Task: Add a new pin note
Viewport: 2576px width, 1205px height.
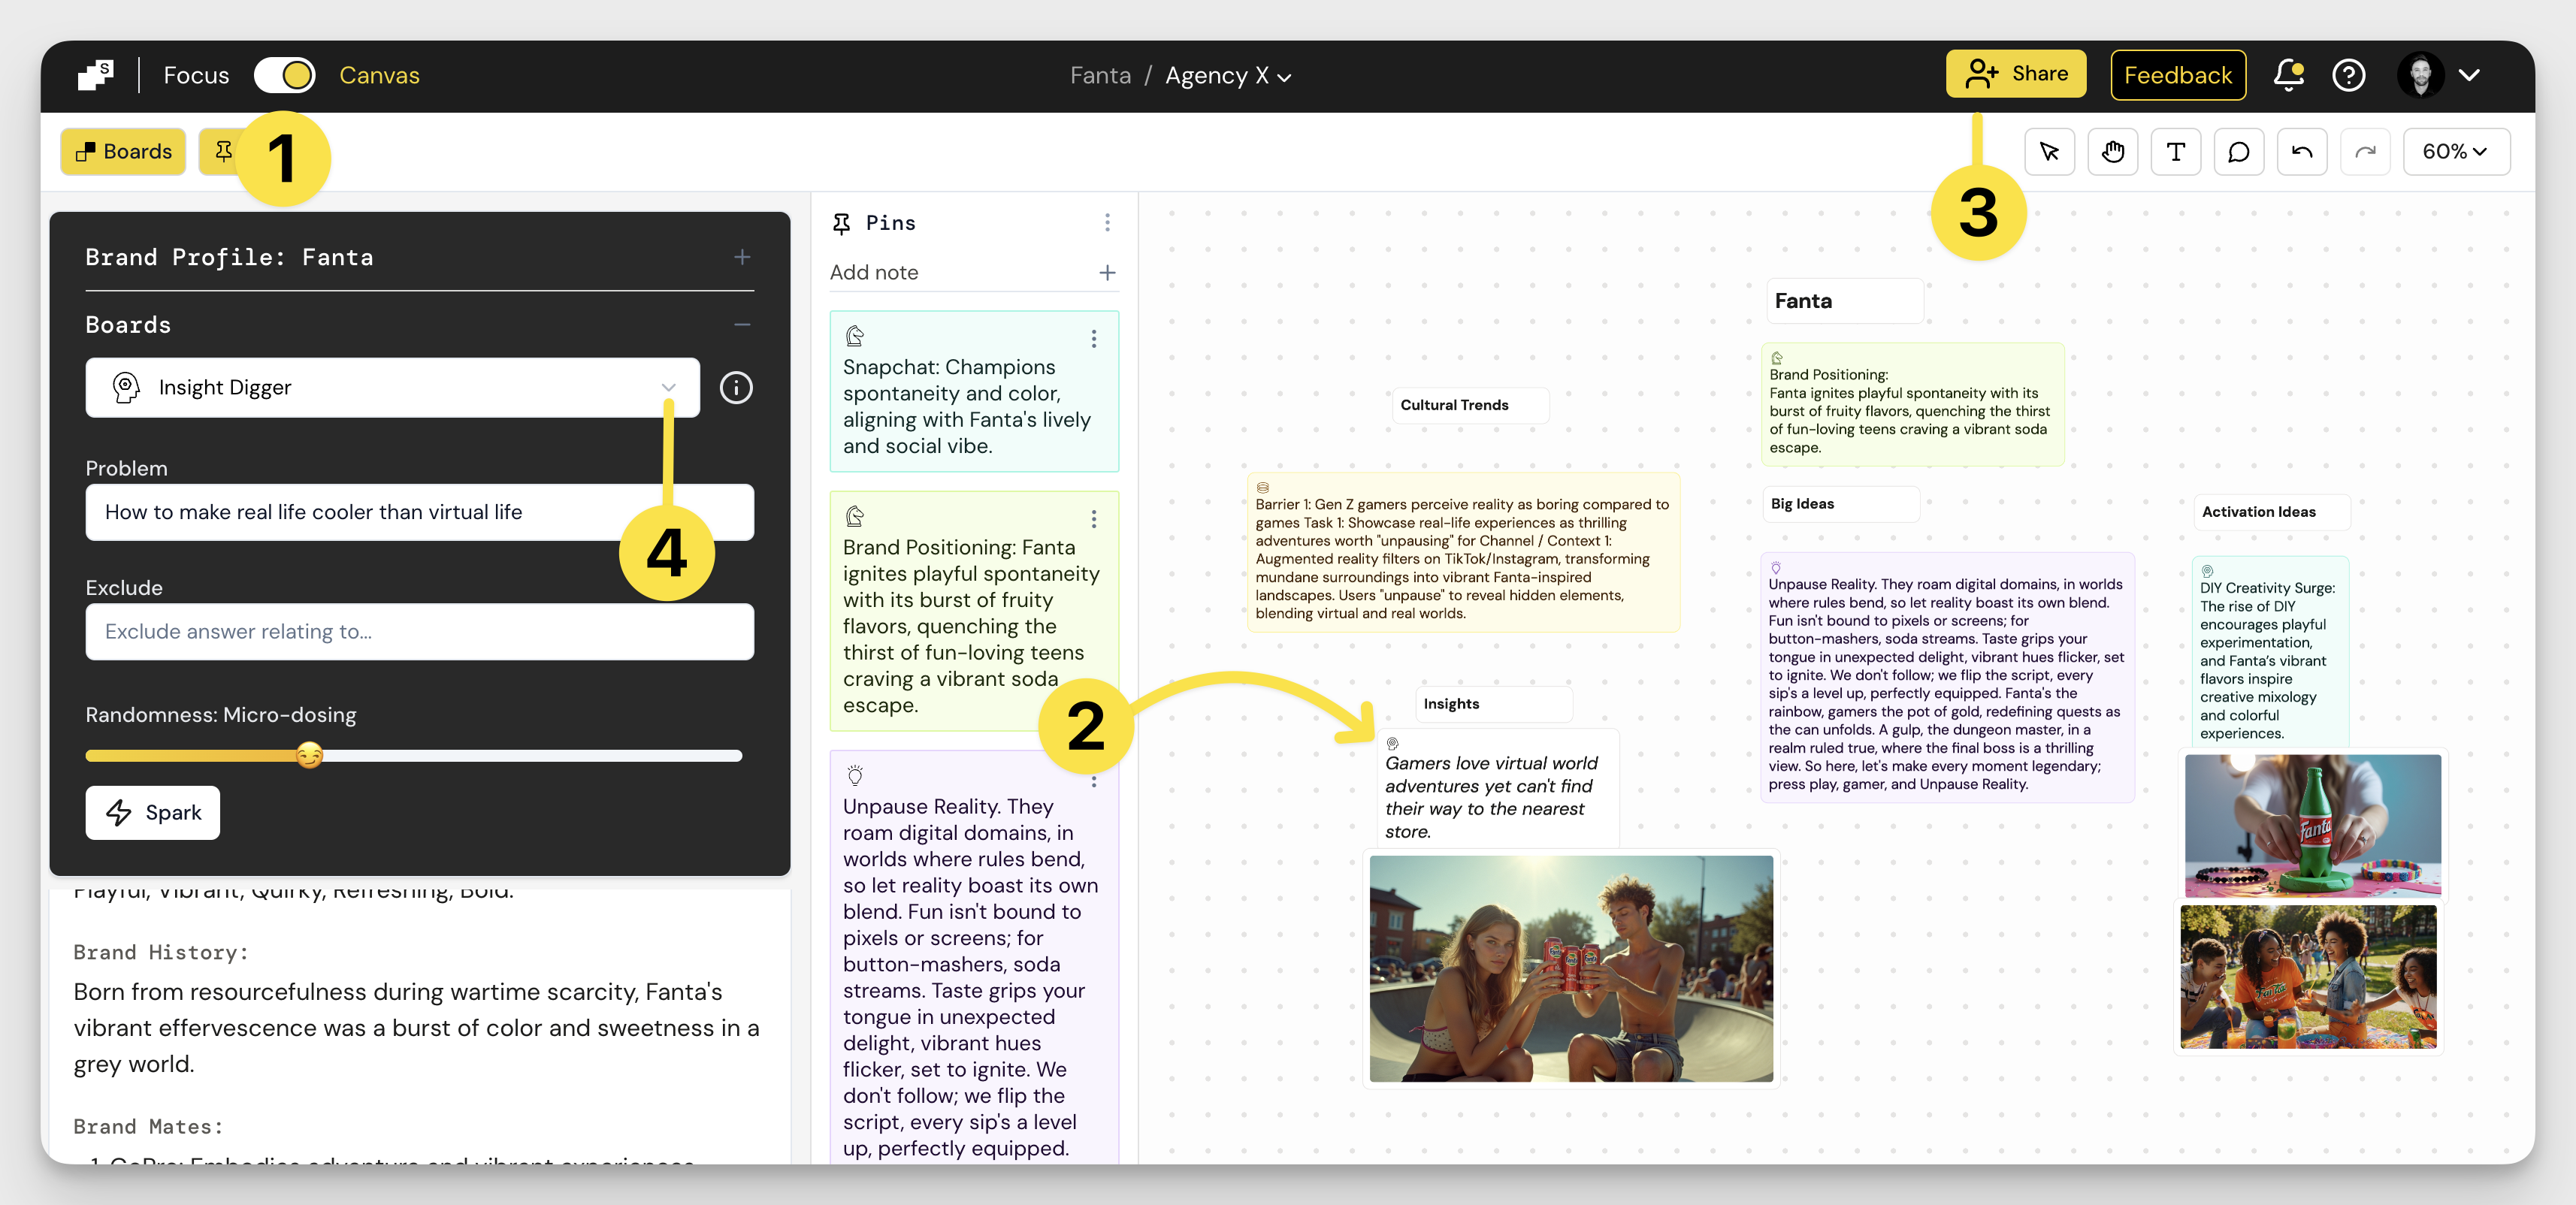Action: (1107, 273)
